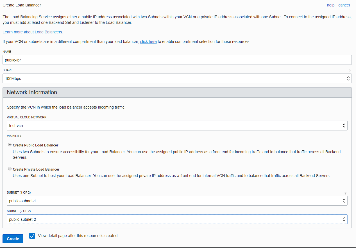The height and width of the screenshot is (248, 356).
Task: Click the public-subnet-2 dropdown arrows
Action: 344,219
